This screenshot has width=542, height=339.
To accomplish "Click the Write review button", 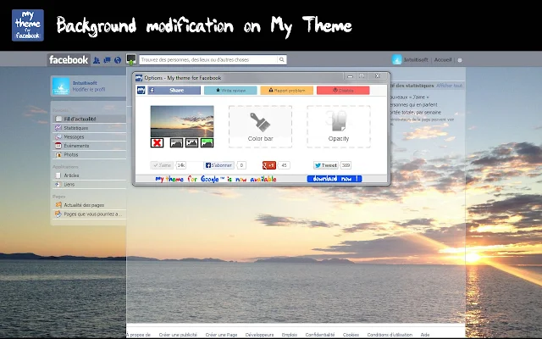I will (230, 91).
